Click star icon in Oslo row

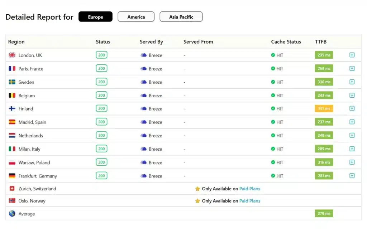click(197, 201)
